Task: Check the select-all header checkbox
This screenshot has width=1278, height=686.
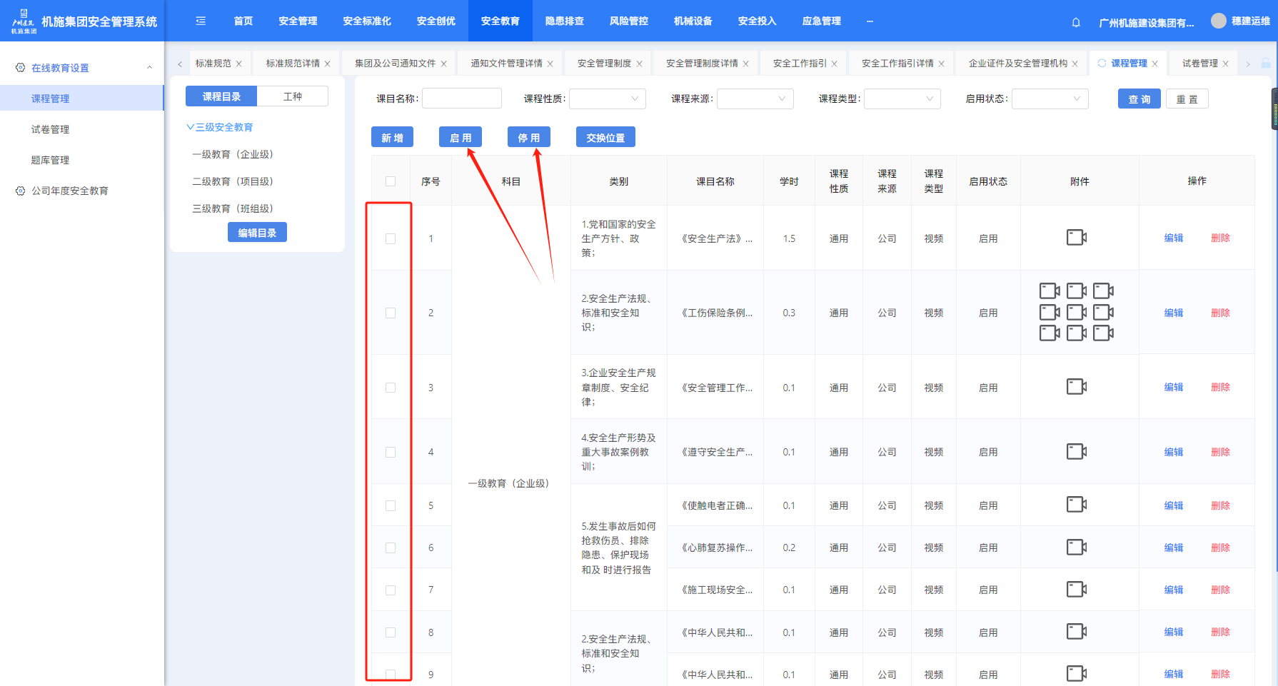Action: 391,181
